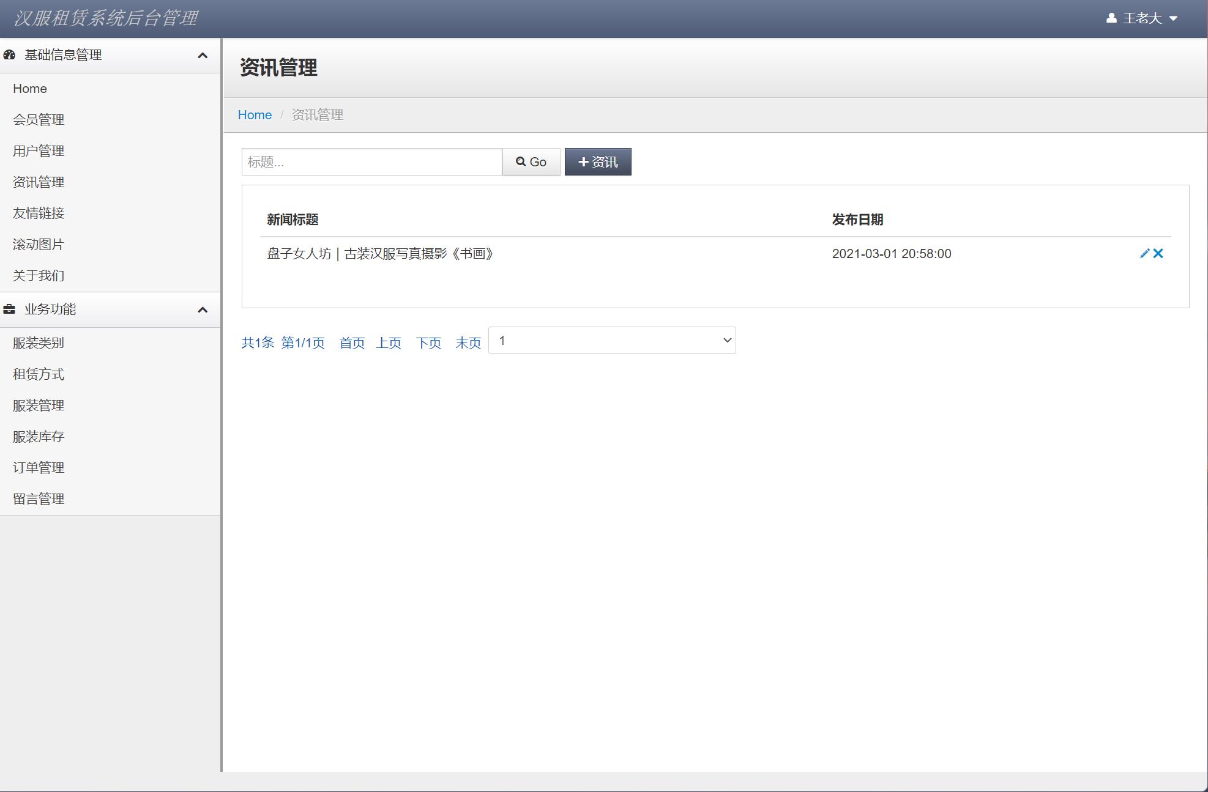The width and height of the screenshot is (1208, 792).
Task: Open the page number dropdown
Action: [x=612, y=341]
